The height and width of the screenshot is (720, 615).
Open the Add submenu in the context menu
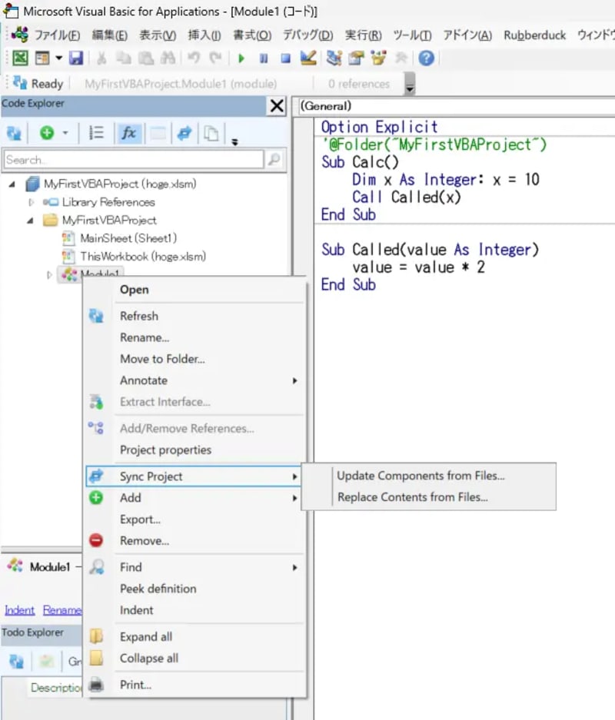coord(194,498)
